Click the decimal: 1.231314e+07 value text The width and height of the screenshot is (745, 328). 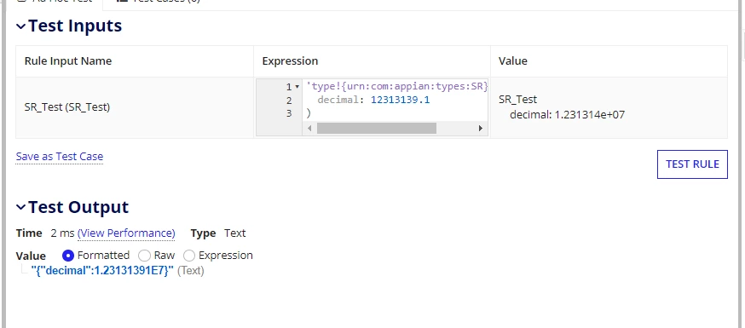point(568,115)
